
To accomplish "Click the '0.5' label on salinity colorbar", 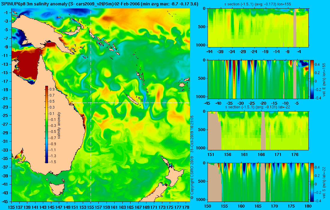I will tap(52, 101).
